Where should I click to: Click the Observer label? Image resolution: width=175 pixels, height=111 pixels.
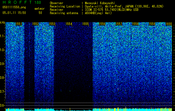pos(56,3)
